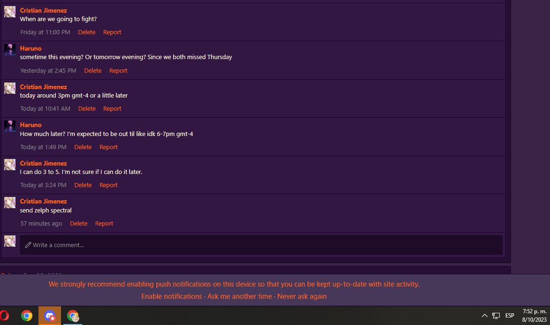This screenshot has height=325, width=550.
Task: Report the Yesterday at 2:45 PM comment
Action: pyautogui.click(x=118, y=70)
